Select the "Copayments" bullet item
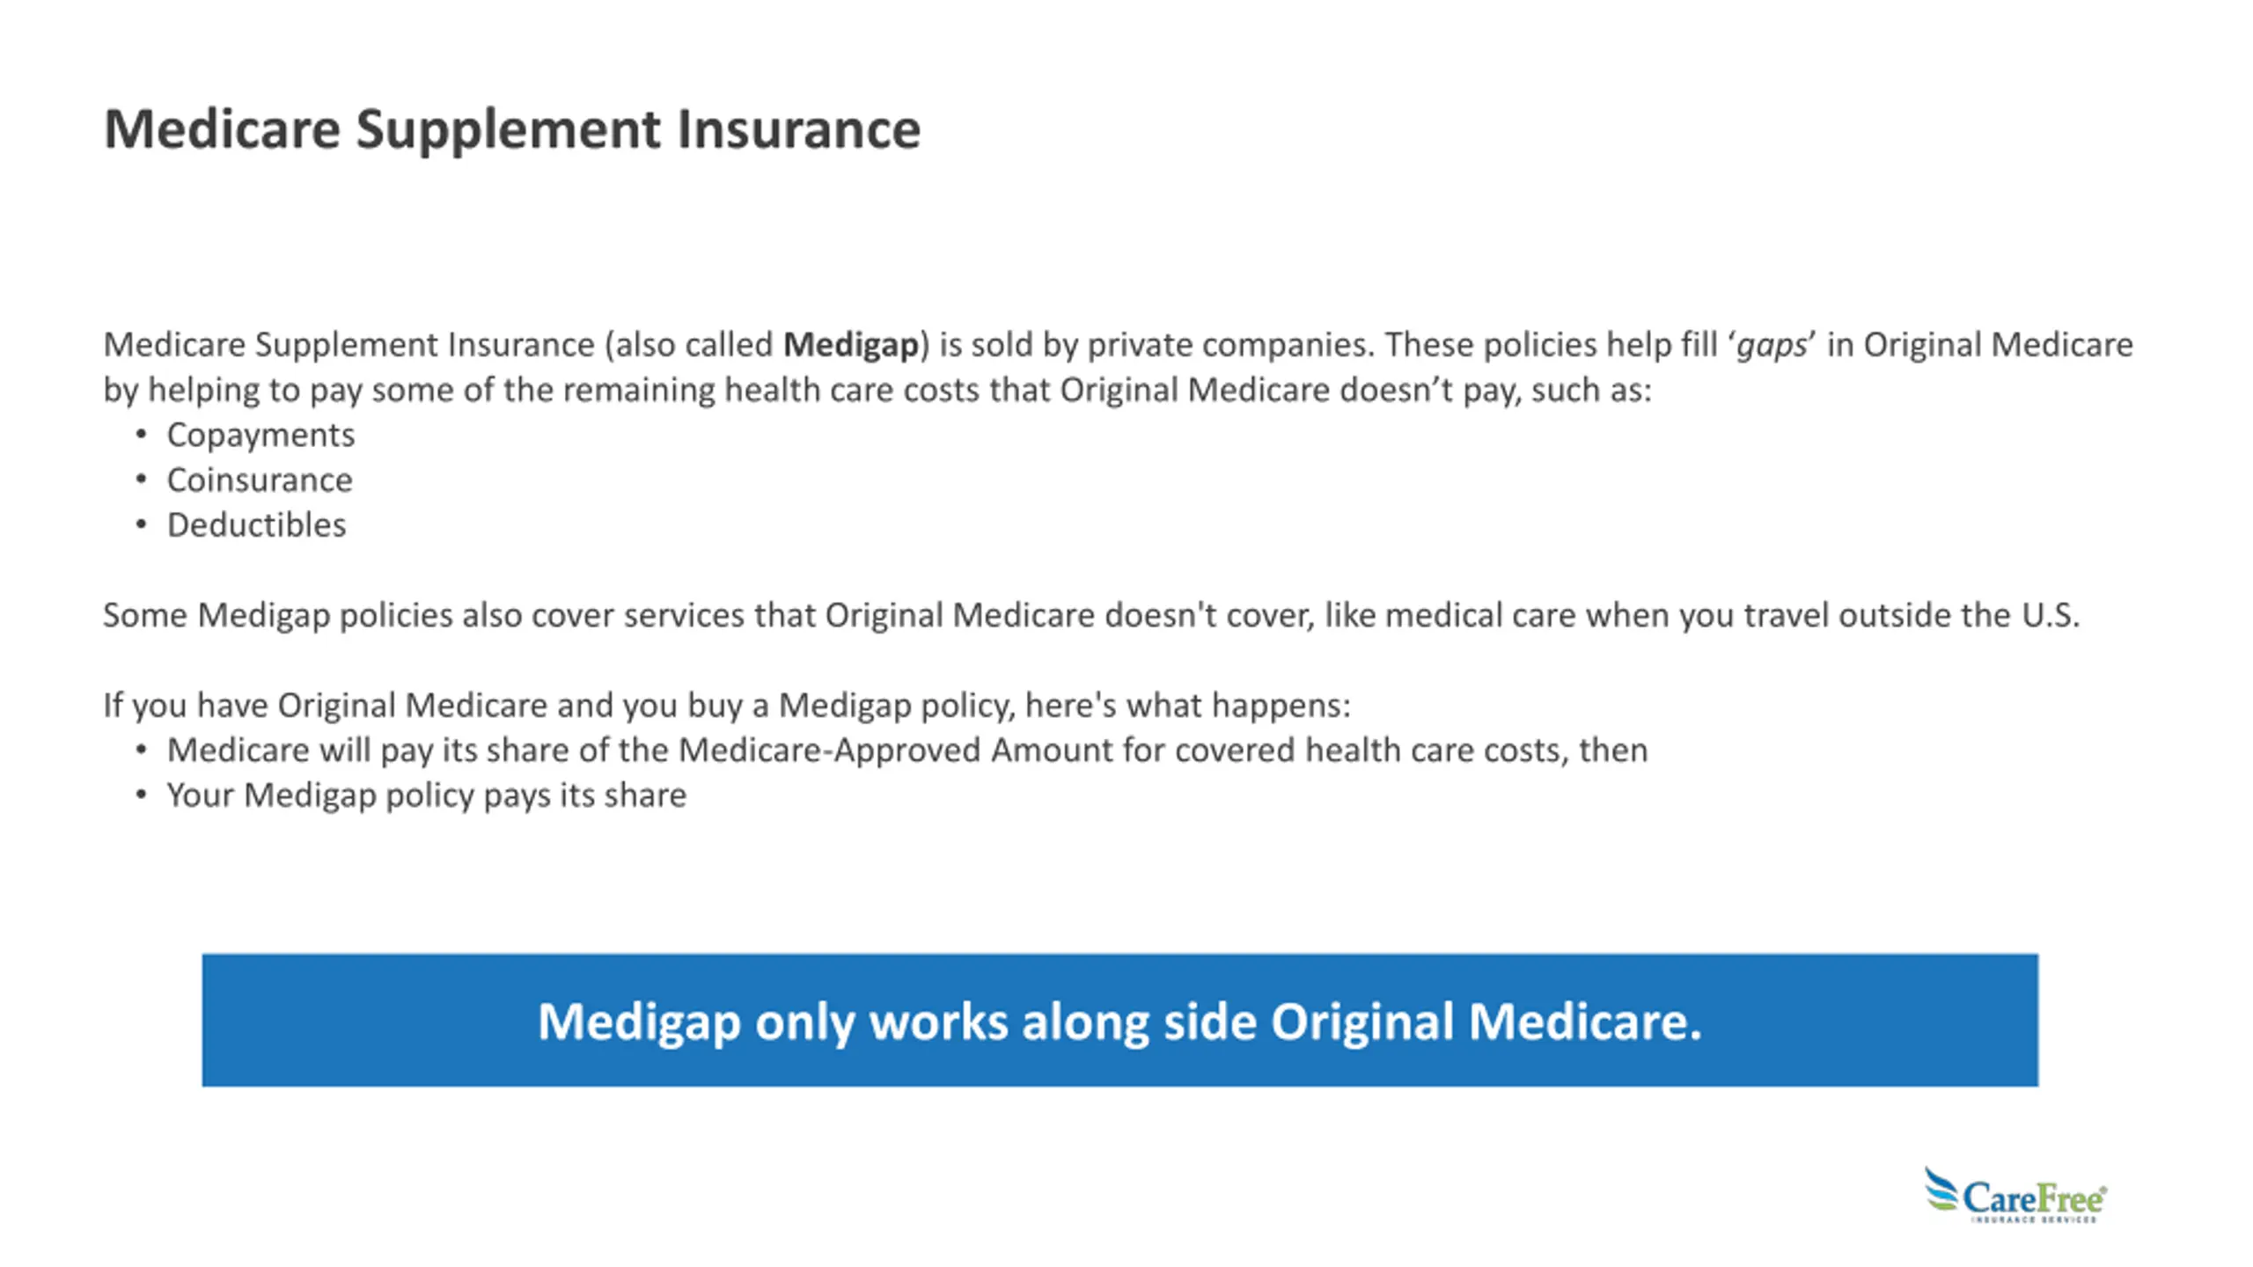The width and height of the screenshot is (2253, 1267). point(261,435)
